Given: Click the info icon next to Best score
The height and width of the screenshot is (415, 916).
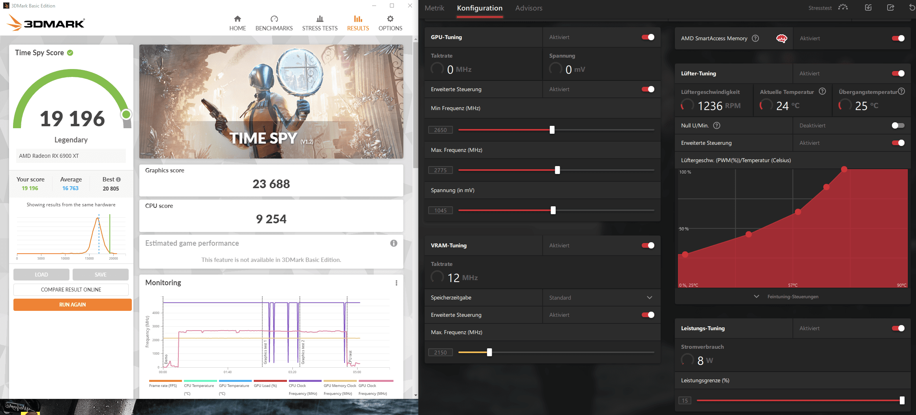Looking at the screenshot, I should (x=118, y=179).
